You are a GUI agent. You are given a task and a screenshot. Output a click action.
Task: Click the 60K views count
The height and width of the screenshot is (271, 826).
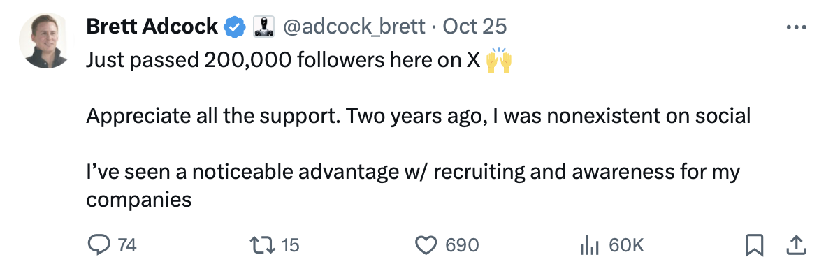click(626, 245)
